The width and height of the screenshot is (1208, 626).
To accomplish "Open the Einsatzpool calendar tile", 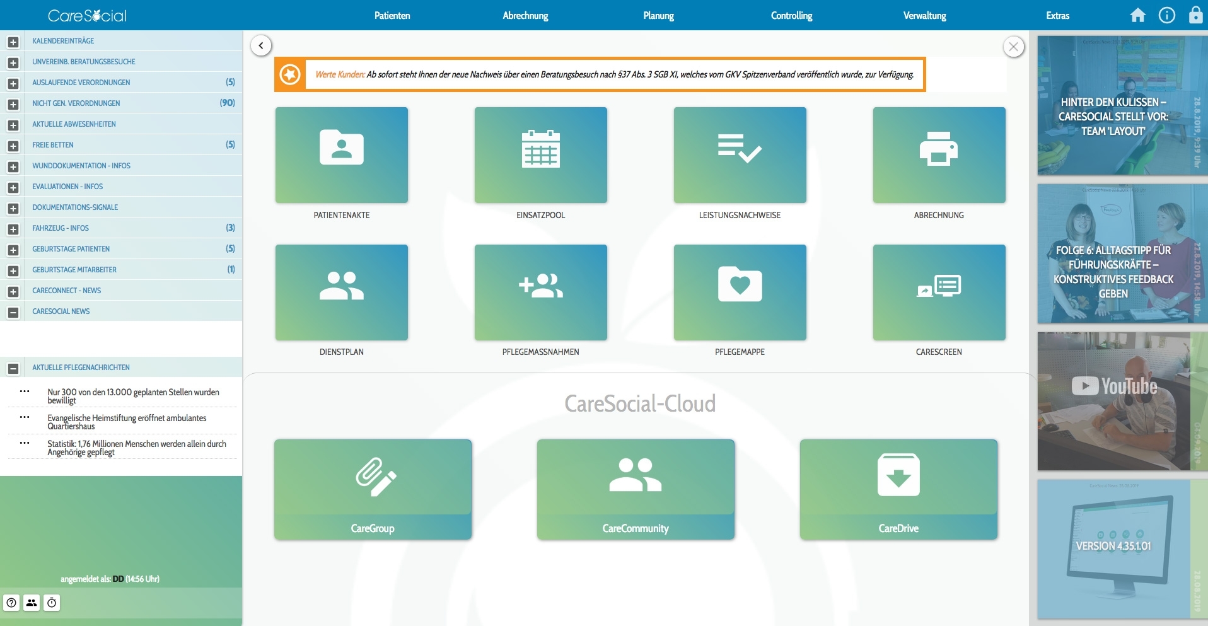I will coord(541,155).
